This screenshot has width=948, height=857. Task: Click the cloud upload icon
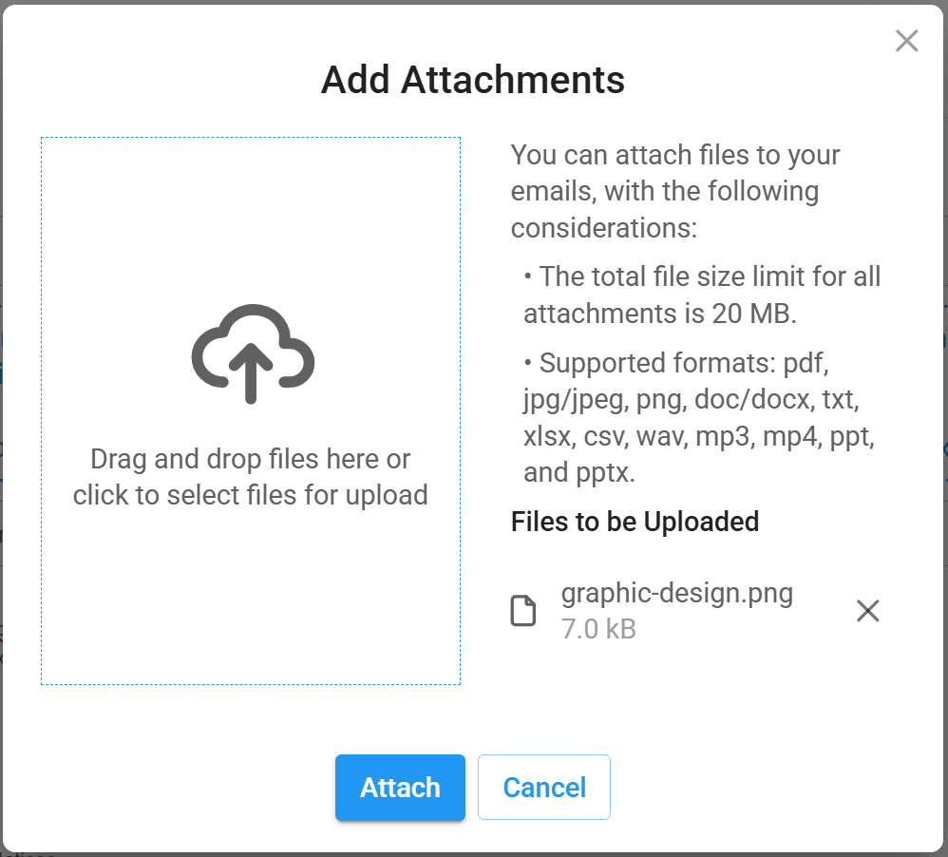coord(253,353)
